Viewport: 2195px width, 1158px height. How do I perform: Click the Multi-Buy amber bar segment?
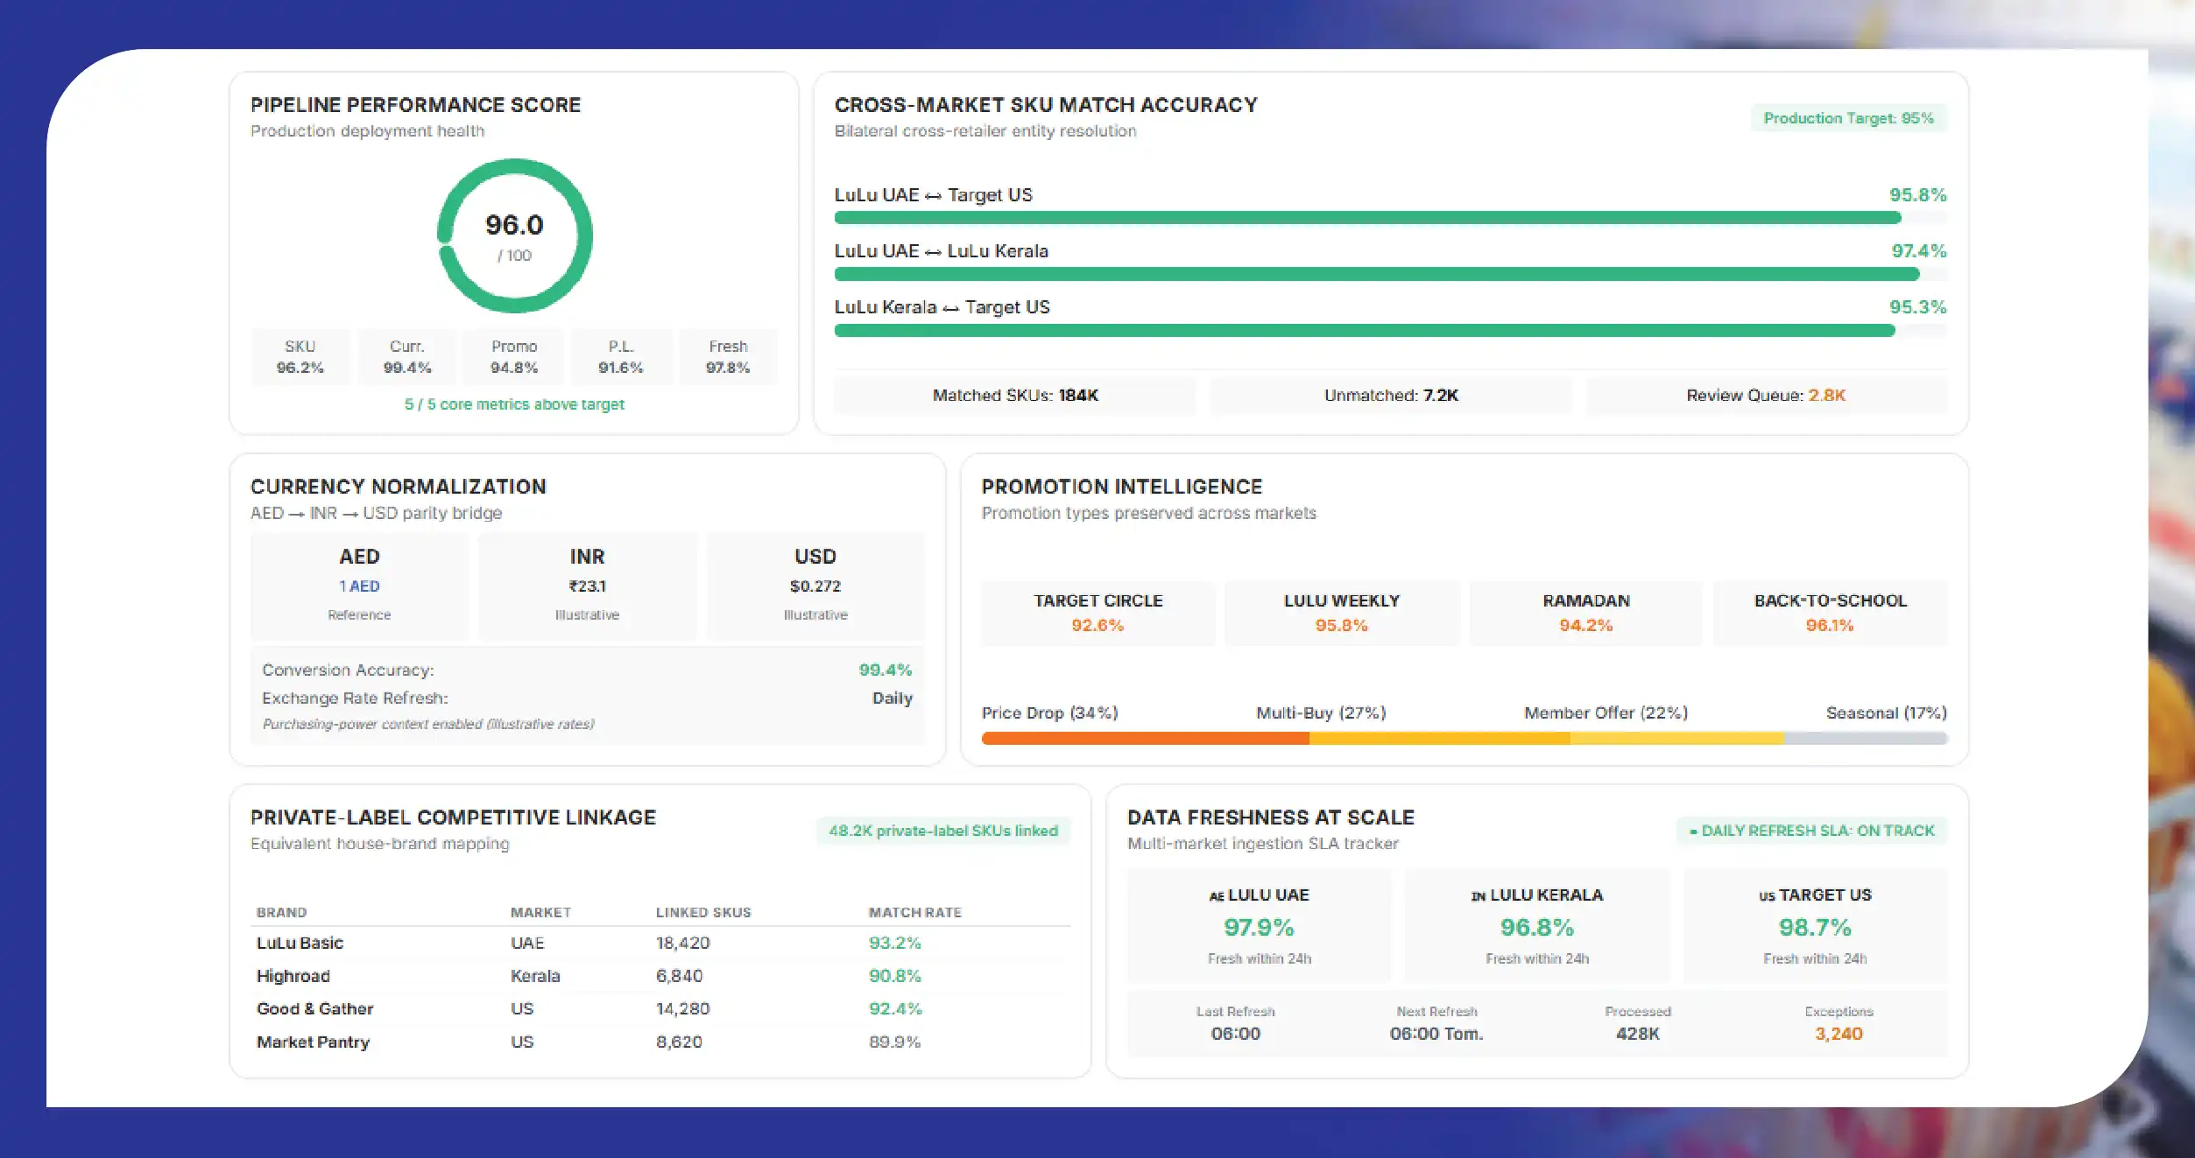(x=1439, y=739)
